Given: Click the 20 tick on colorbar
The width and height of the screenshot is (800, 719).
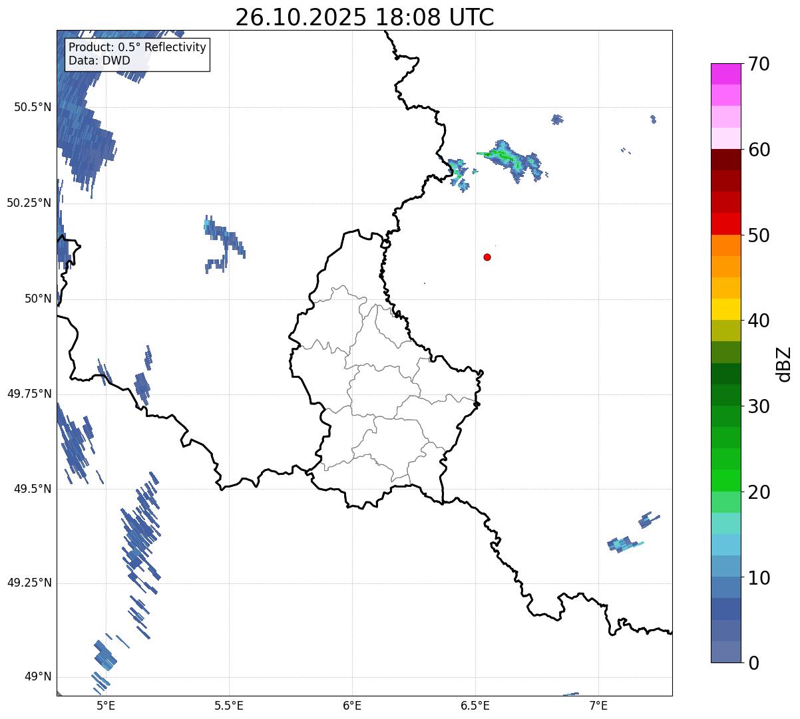Looking at the screenshot, I should pyautogui.click(x=759, y=492).
